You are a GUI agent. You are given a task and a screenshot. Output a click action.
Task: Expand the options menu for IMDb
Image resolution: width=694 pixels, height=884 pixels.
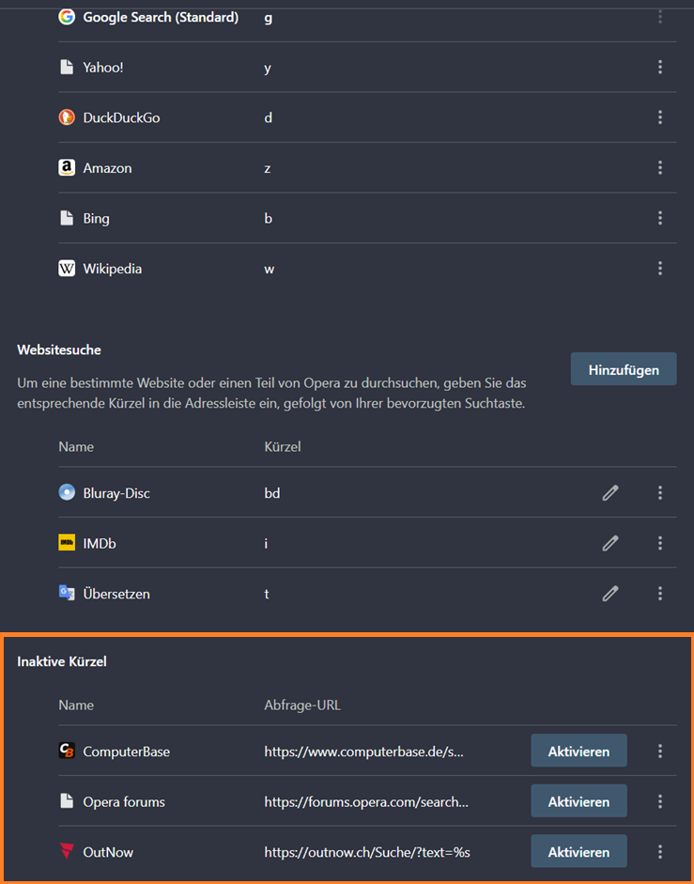tap(660, 543)
